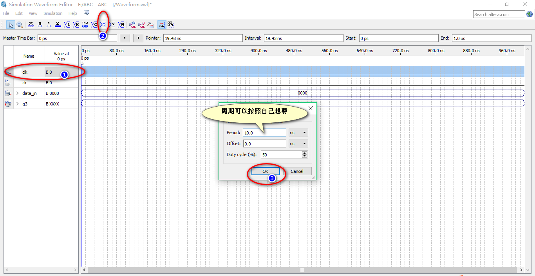Toggle the Snap to Grid button
Image resolution: width=535 pixels, height=276 pixels.
coord(161,25)
